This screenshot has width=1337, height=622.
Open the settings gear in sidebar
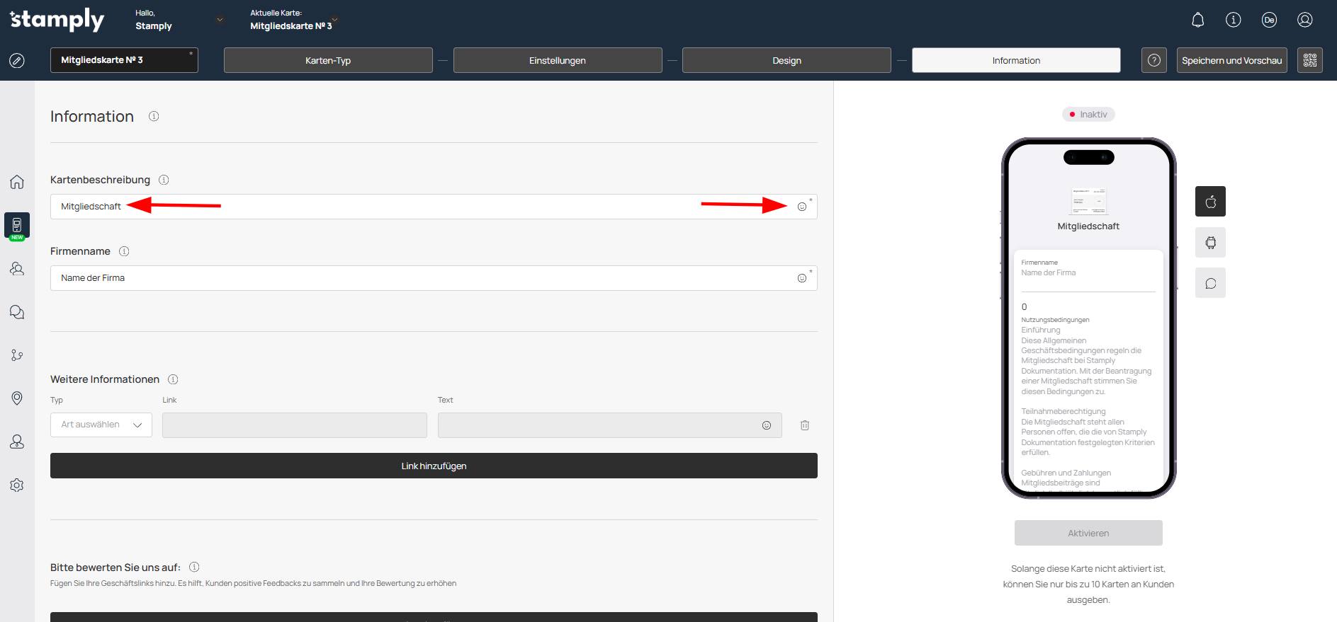17,485
